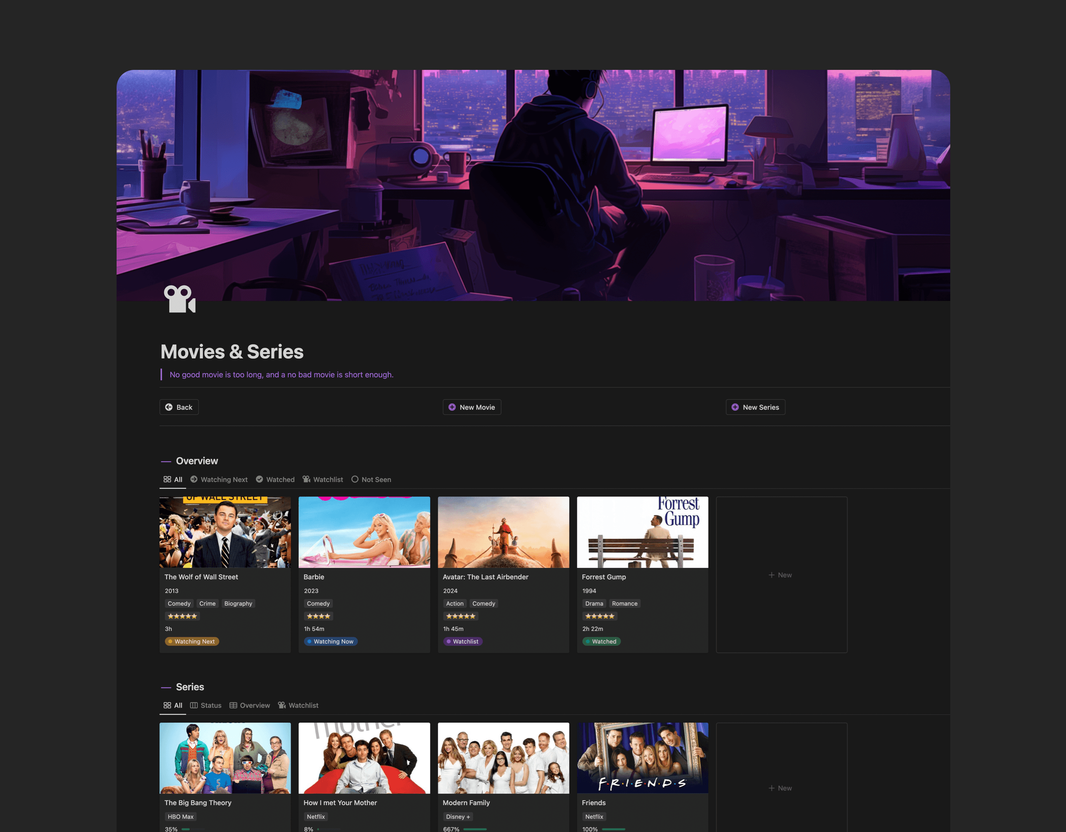The width and height of the screenshot is (1066, 832).
Task: Click the Movies & Series page title
Action: pos(232,352)
